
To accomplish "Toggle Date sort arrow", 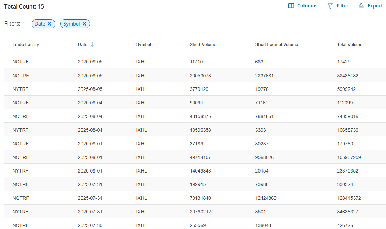I will 92,45.
